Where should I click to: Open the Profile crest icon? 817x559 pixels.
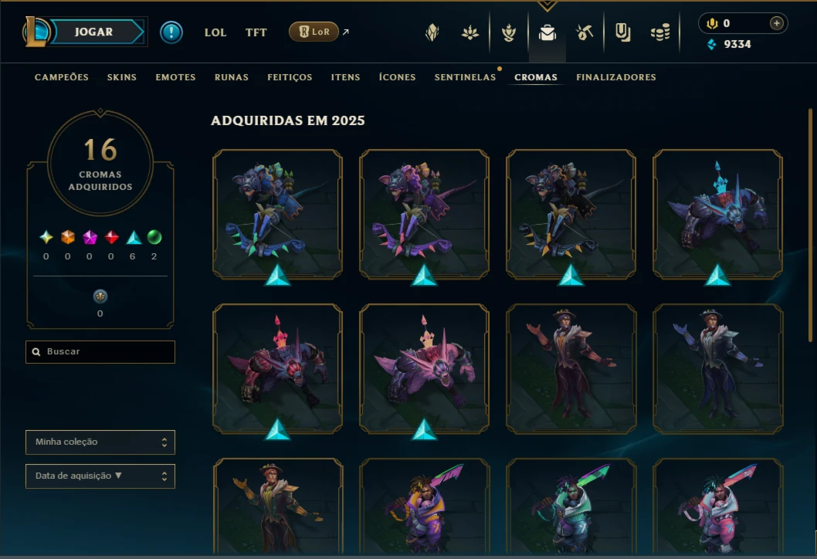(x=432, y=33)
